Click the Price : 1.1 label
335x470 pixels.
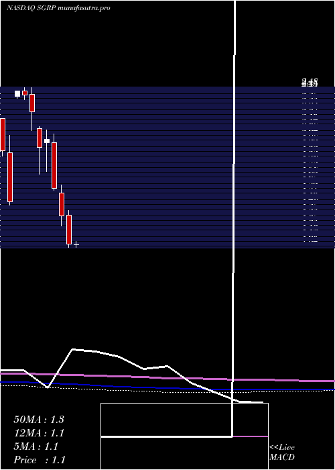[40, 460]
